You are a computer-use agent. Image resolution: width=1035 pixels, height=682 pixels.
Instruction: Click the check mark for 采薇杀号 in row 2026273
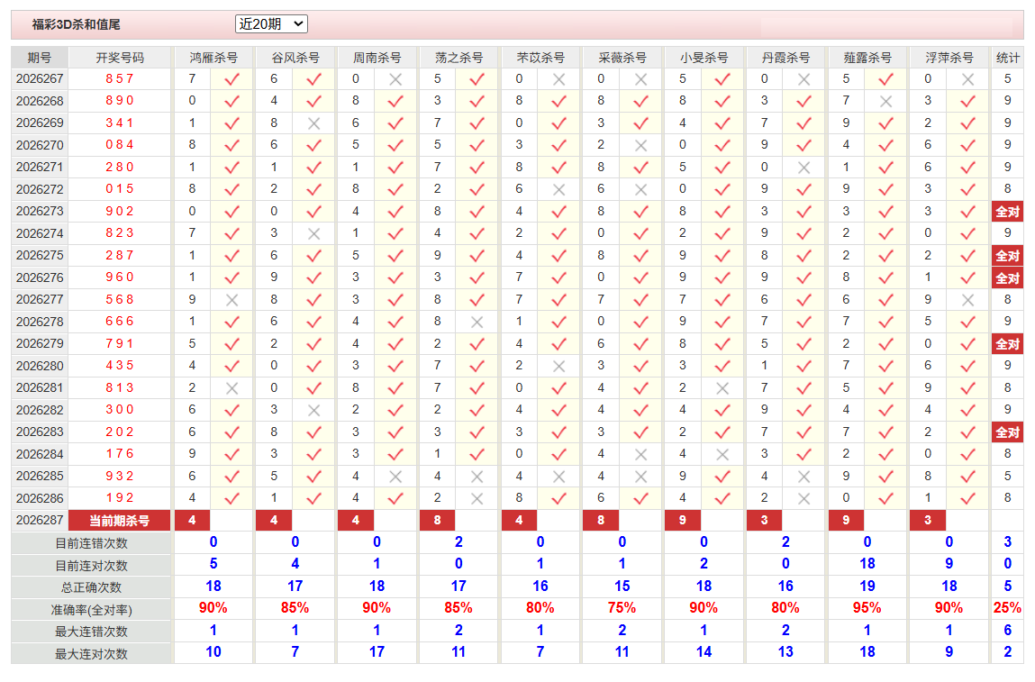coord(640,212)
